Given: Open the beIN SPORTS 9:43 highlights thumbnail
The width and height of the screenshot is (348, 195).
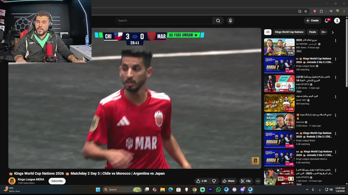Looking at the screenshot, I should [279, 84].
